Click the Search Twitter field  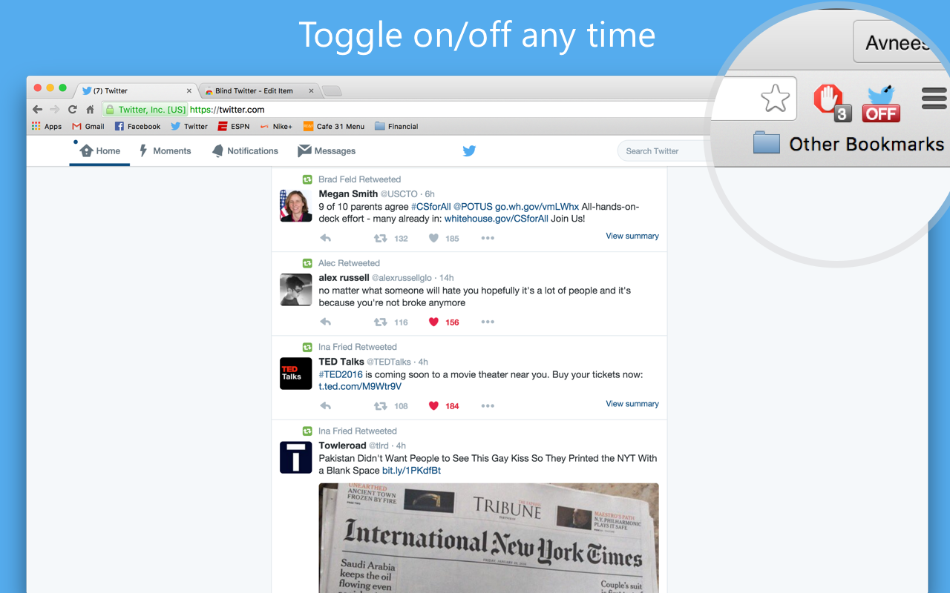(x=664, y=150)
